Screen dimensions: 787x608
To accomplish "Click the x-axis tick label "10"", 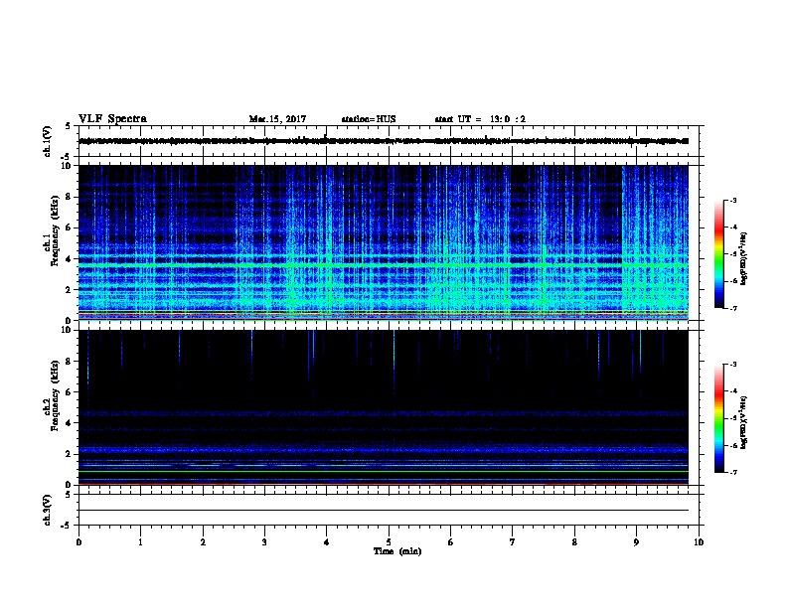I will [699, 541].
